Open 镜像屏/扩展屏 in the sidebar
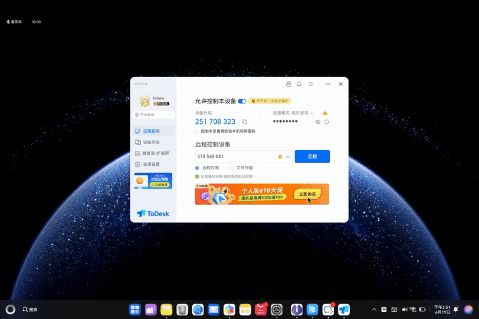Image resolution: width=479 pixels, height=319 pixels. click(x=154, y=153)
